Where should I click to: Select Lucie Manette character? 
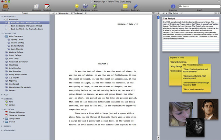[17, 49]
